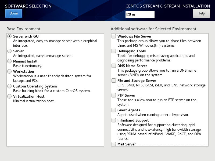
Task: Select Virtualization Host radio button
Action: (x=9, y=96)
